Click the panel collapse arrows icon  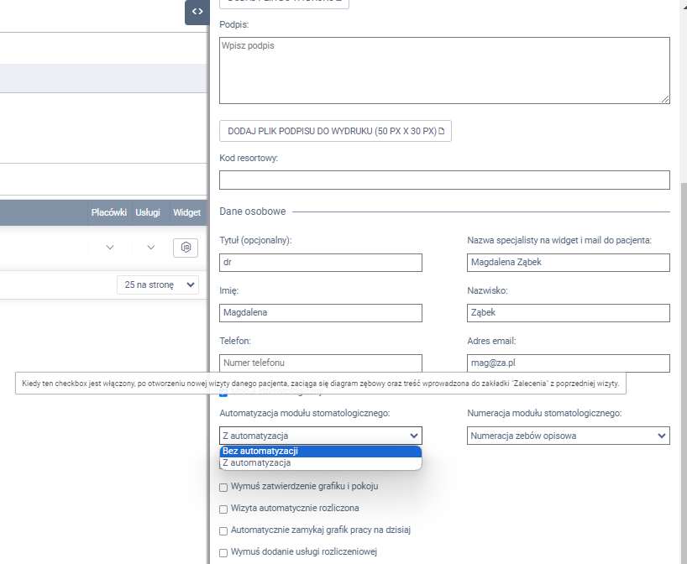click(x=197, y=12)
